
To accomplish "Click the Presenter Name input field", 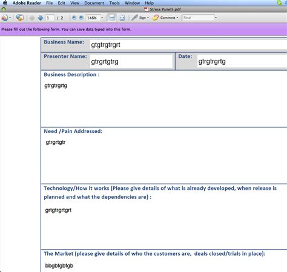I will 131,61.
